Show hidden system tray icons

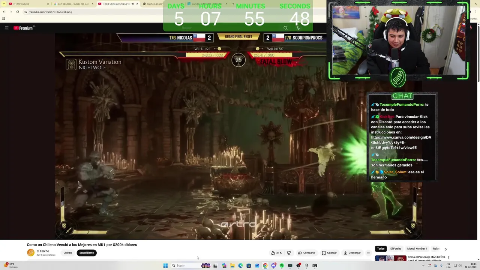423,265
